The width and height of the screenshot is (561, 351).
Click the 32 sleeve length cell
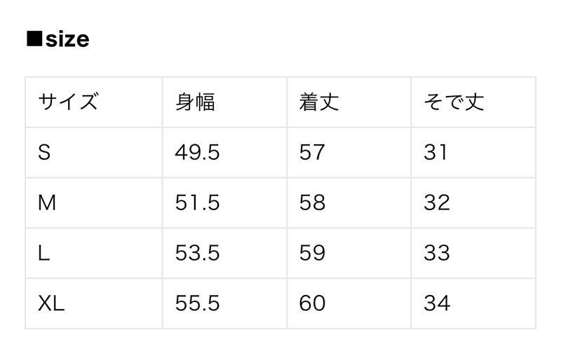pyautogui.click(x=436, y=203)
